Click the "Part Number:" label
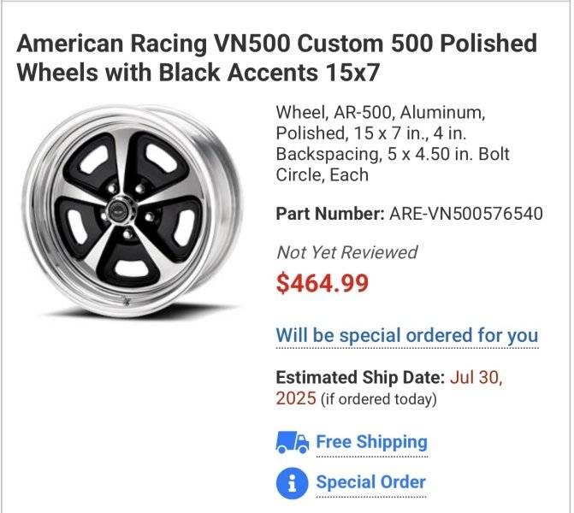Image resolution: width=574 pixels, height=513 pixels. point(329,214)
